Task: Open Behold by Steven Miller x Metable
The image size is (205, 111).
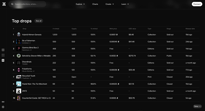Action: point(36,56)
